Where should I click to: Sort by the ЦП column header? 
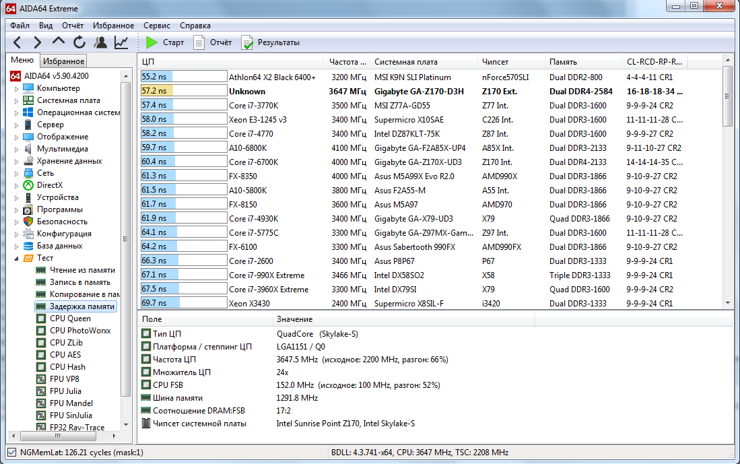(230, 62)
